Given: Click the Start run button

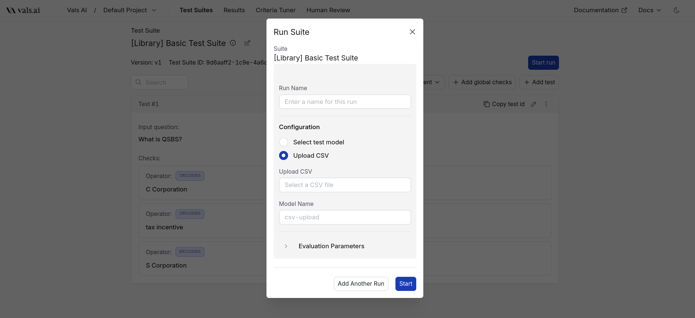Looking at the screenshot, I should 543,63.
